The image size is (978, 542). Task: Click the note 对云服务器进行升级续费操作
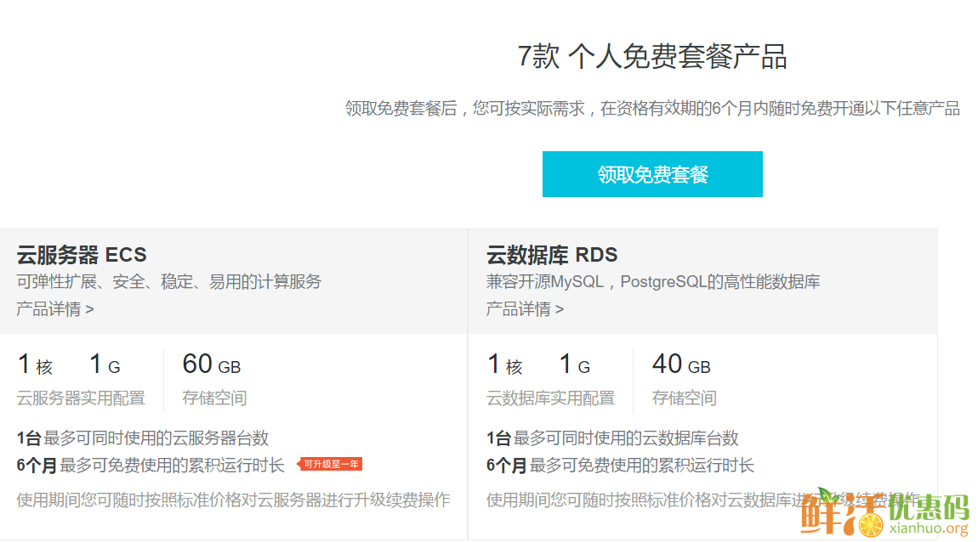345,500
